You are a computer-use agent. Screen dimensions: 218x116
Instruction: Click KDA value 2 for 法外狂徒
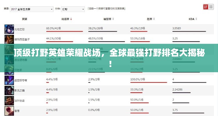point(173,100)
